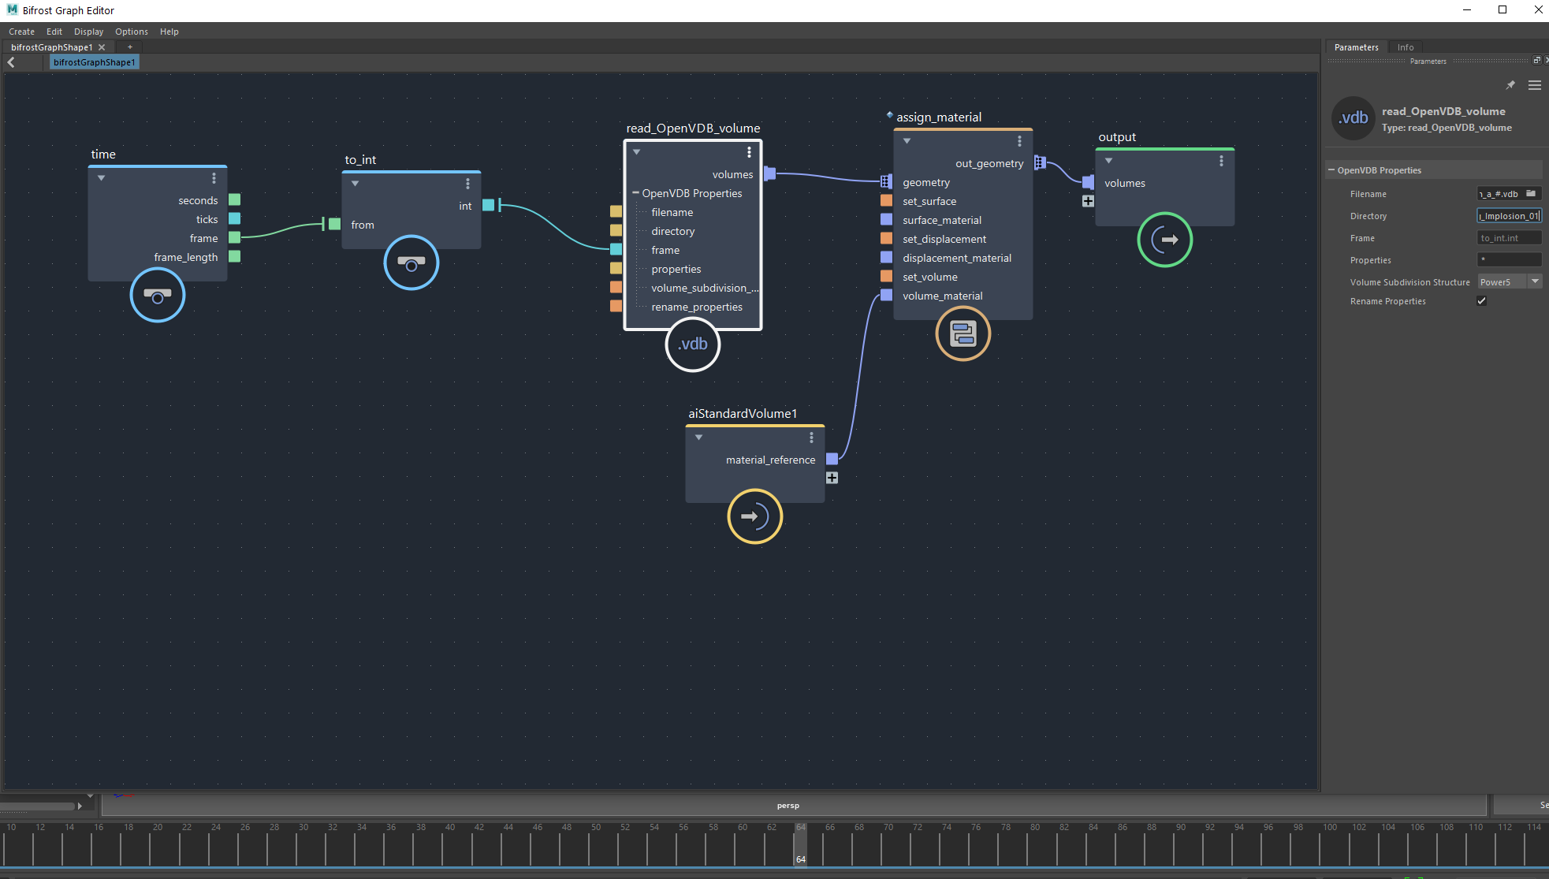Open the Volume Subdivision Structure dropdown
The height and width of the screenshot is (879, 1549).
tap(1534, 281)
